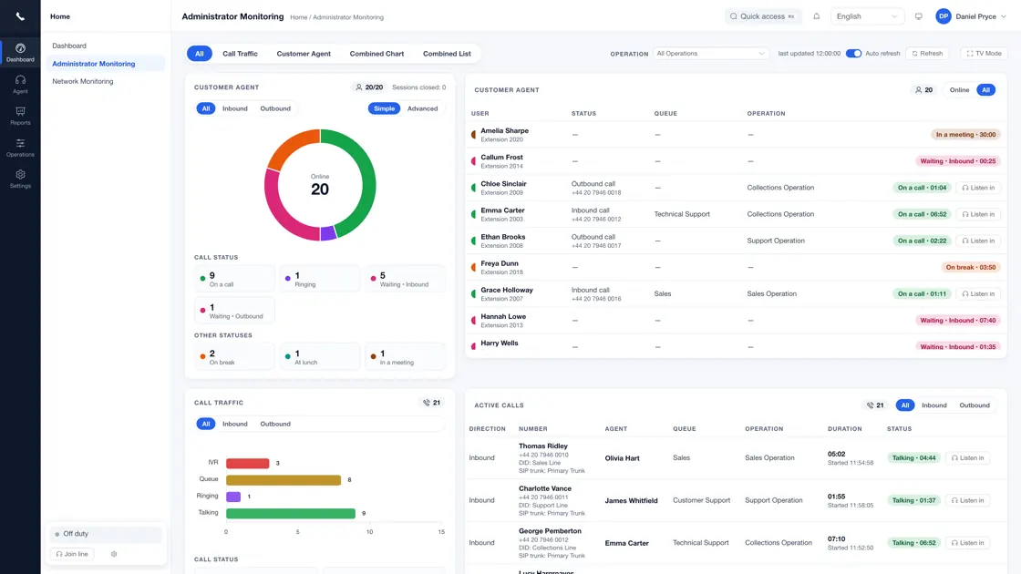Open the Settings gear in sidebar
This screenshot has width=1021, height=574.
click(20, 179)
